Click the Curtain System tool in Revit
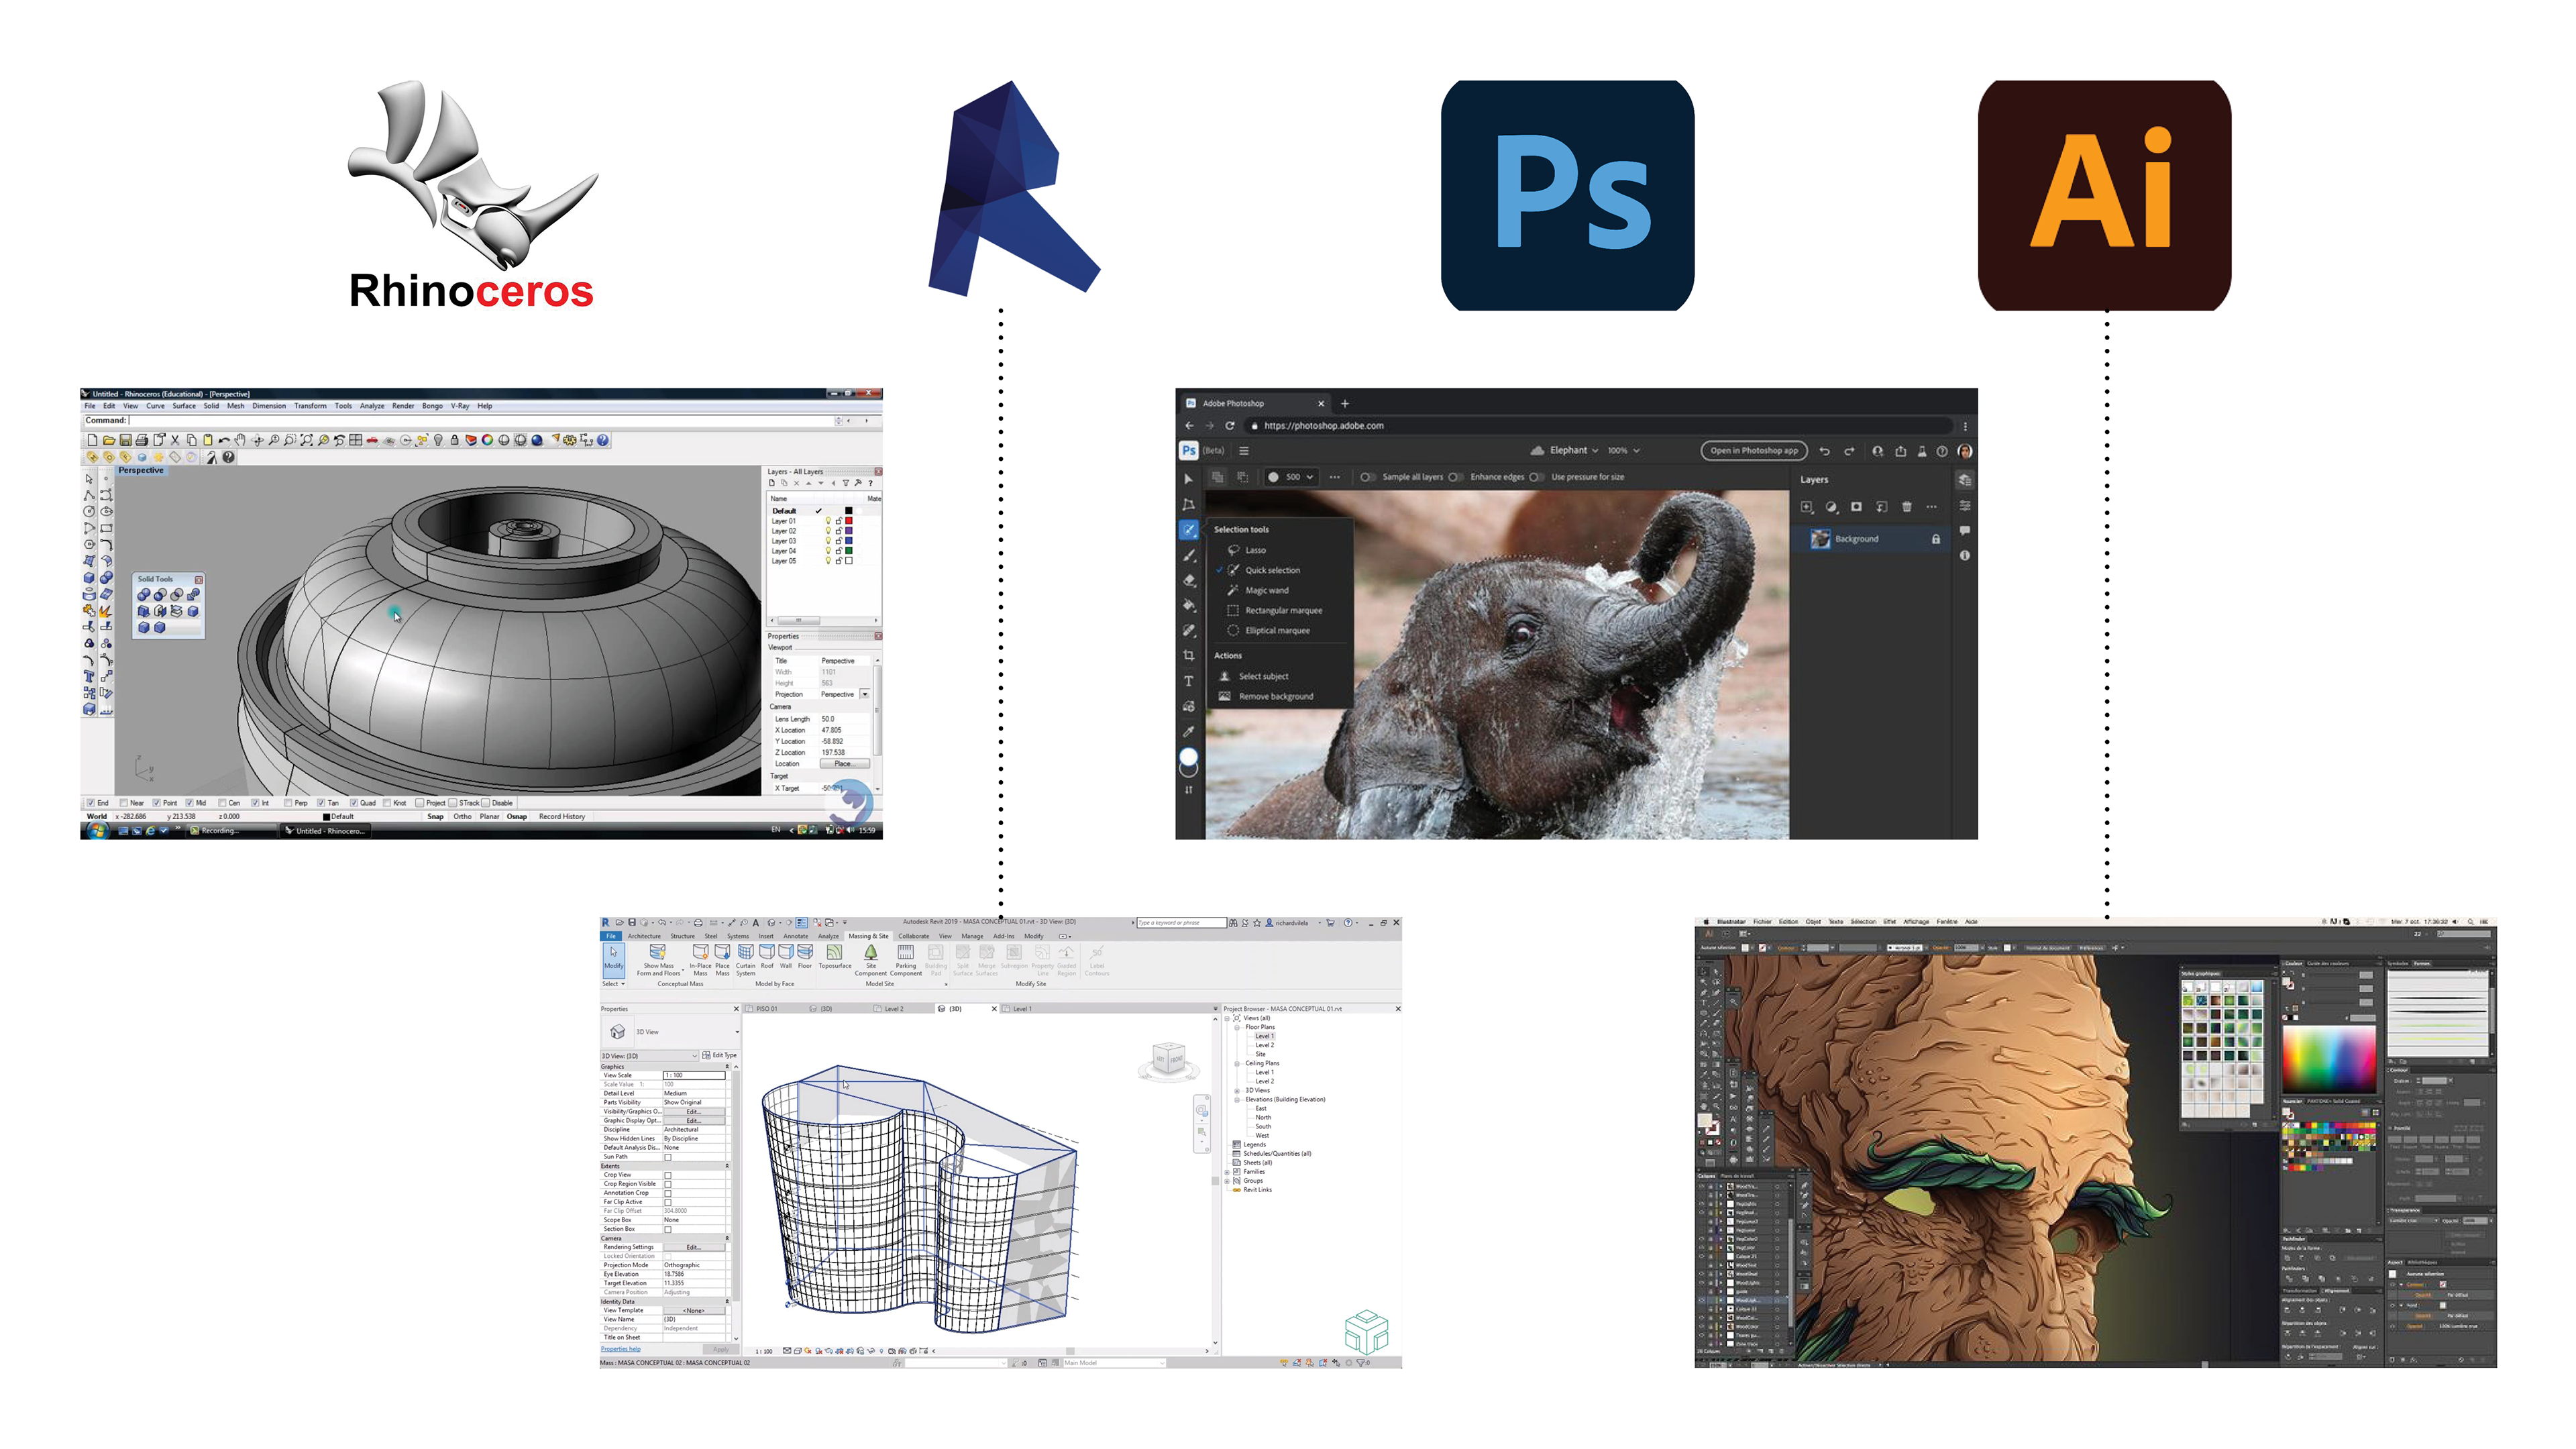 click(x=746, y=960)
